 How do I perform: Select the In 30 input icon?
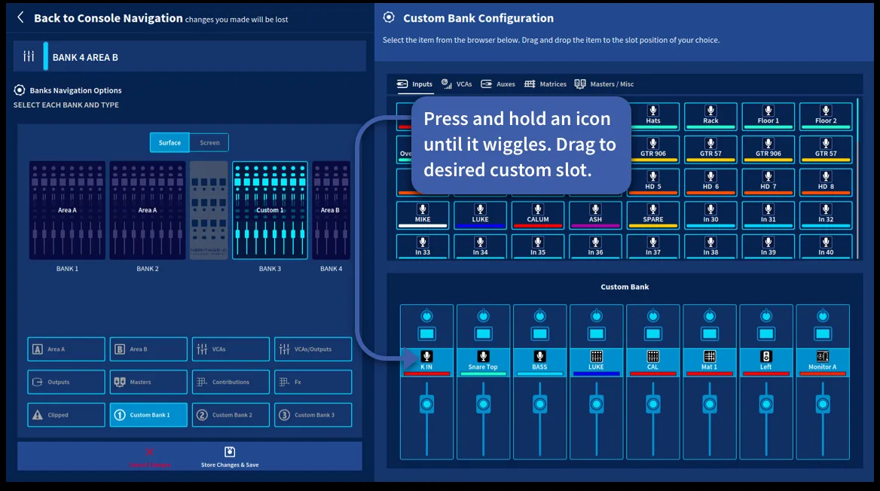point(710,215)
